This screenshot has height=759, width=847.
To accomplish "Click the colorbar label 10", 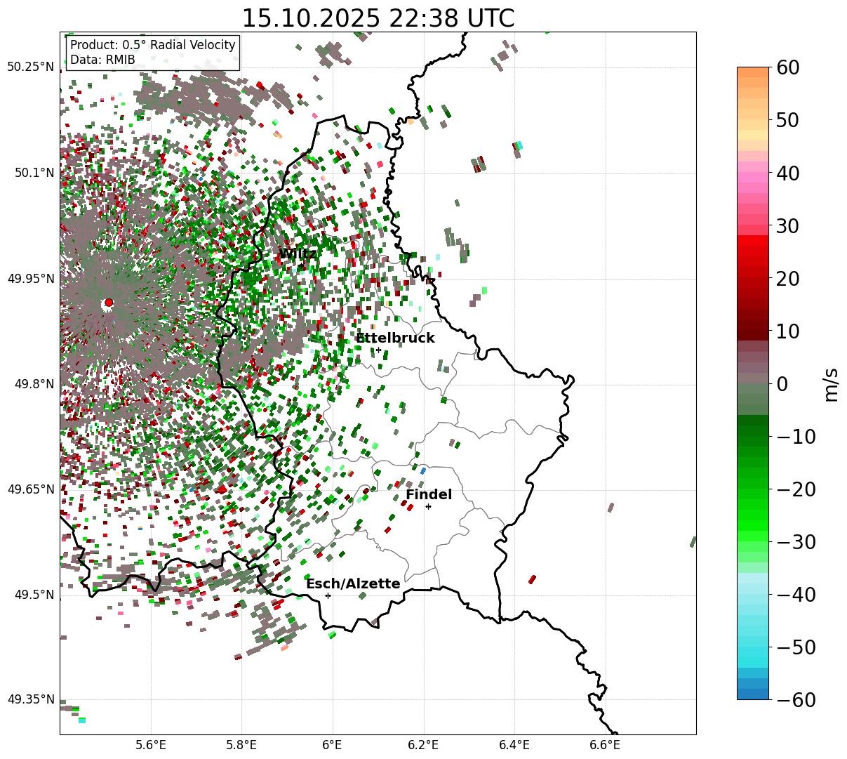I will click(788, 331).
